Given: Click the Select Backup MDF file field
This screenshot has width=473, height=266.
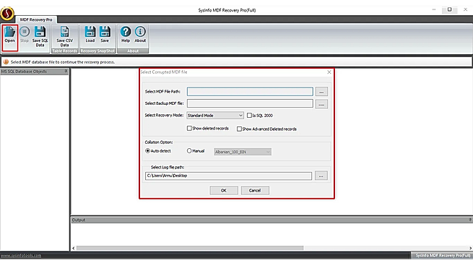Looking at the screenshot, I should [x=250, y=103].
